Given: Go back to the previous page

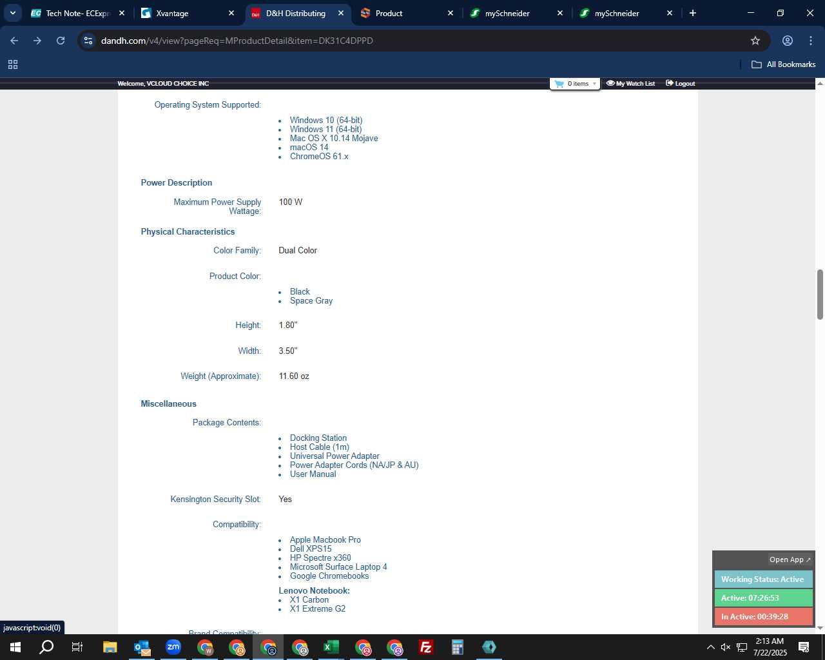Looking at the screenshot, I should (14, 41).
